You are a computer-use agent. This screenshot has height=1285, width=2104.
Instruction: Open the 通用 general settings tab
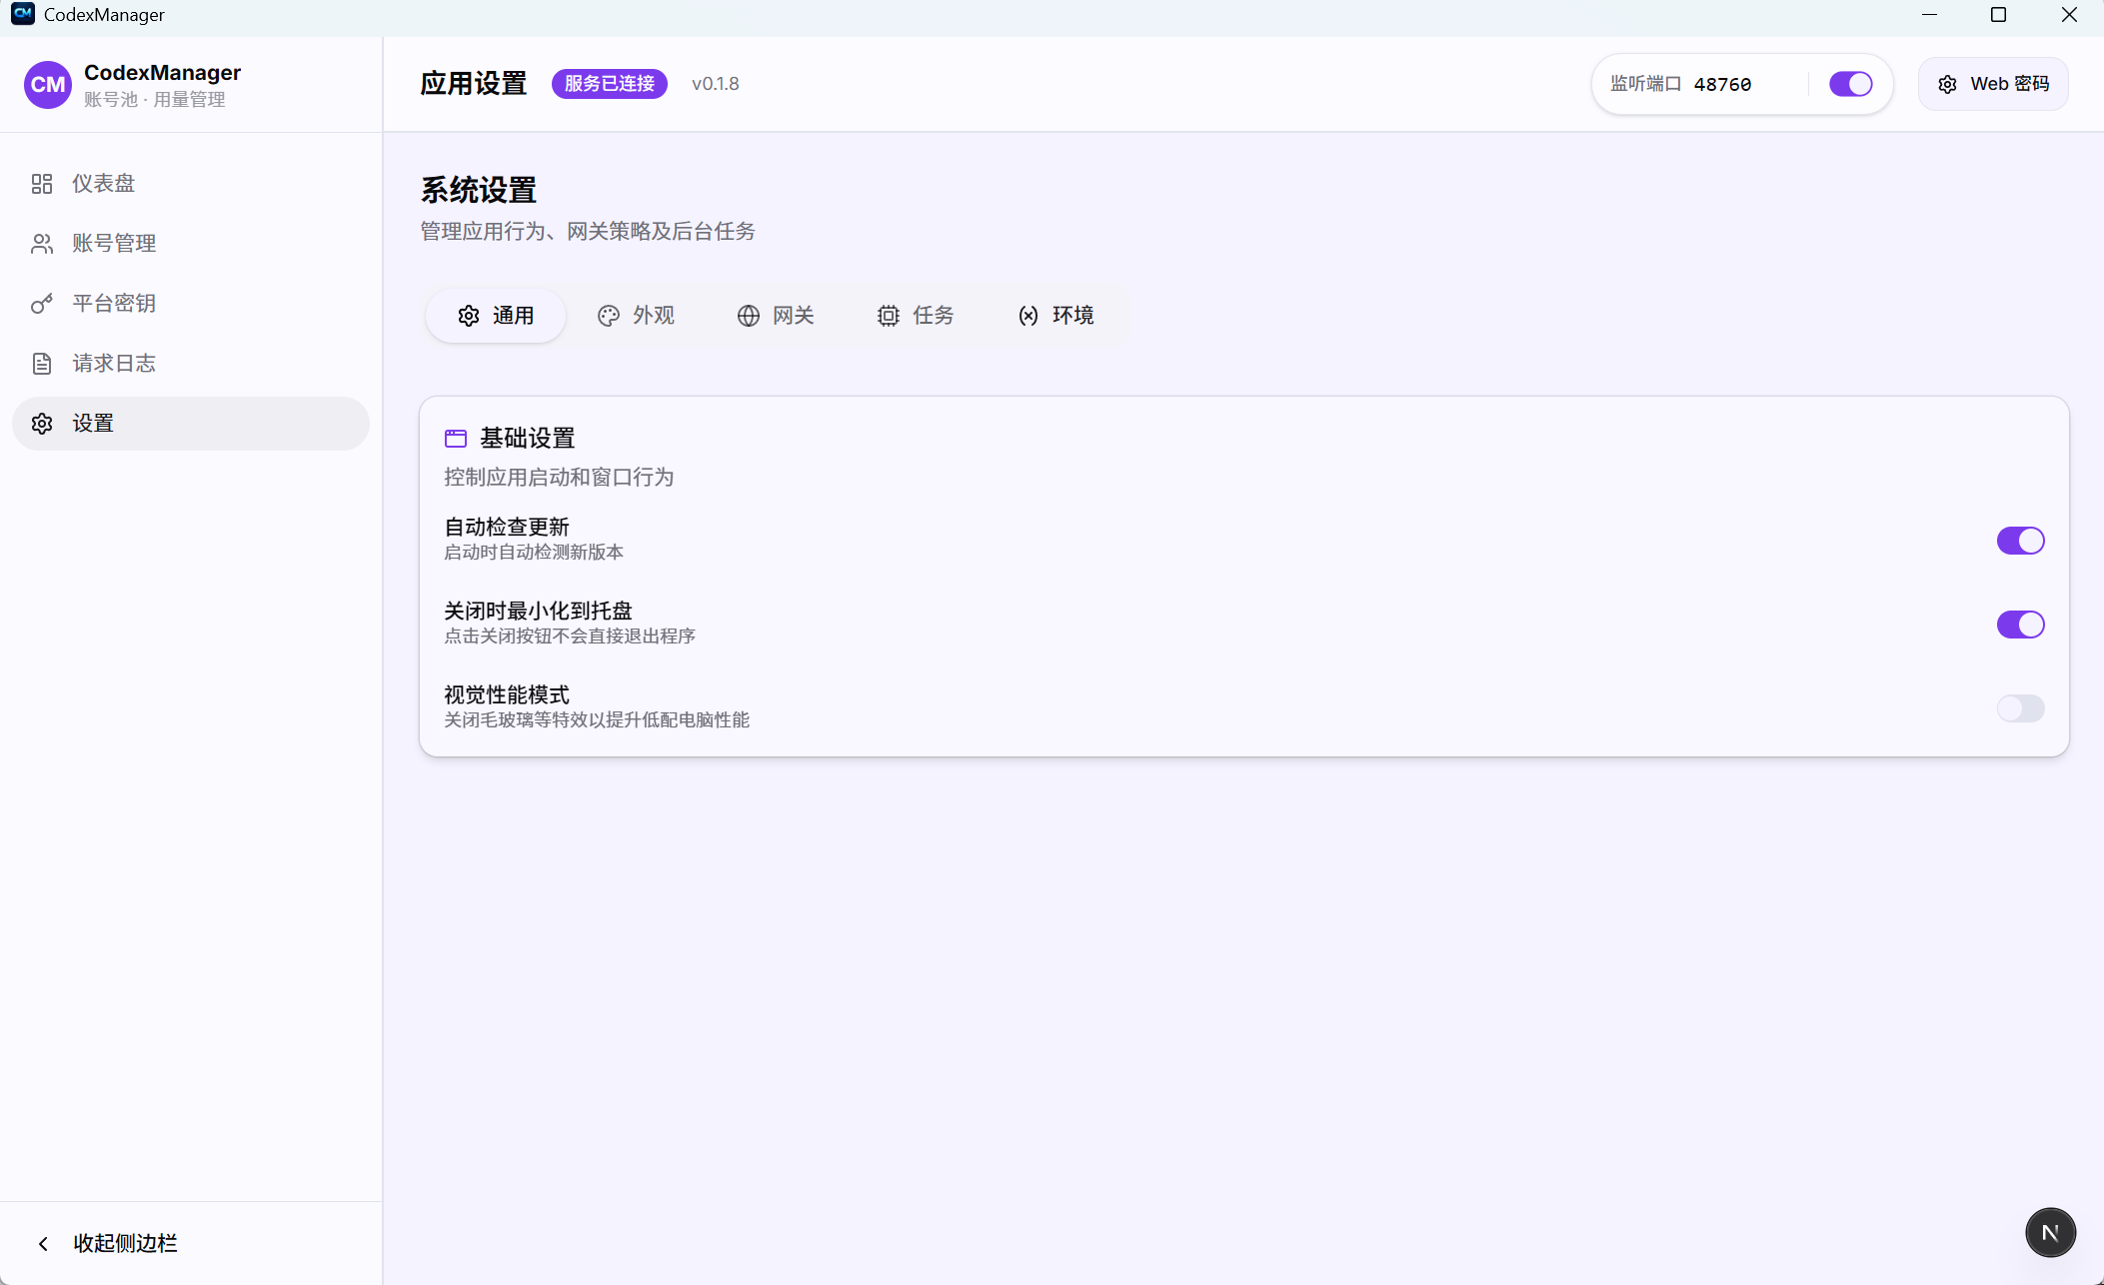pyautogui.click(x=495, y=315)
